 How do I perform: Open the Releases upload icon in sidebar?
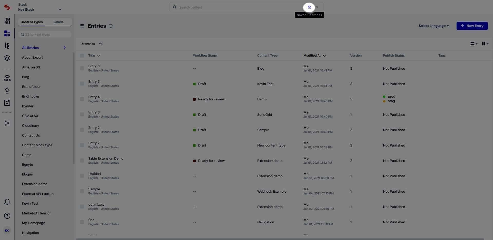pos(7,90)
